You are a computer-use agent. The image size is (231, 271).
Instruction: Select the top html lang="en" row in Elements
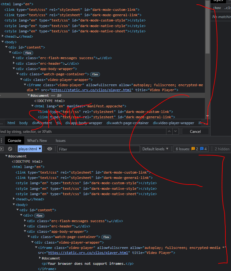point(17,4)
